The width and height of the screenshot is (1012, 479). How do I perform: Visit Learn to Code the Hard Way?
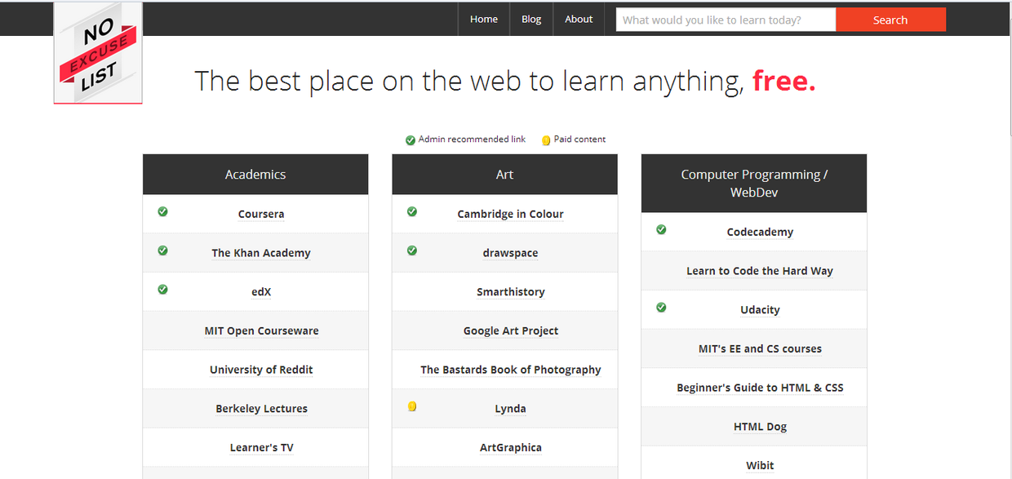[760, 271]
